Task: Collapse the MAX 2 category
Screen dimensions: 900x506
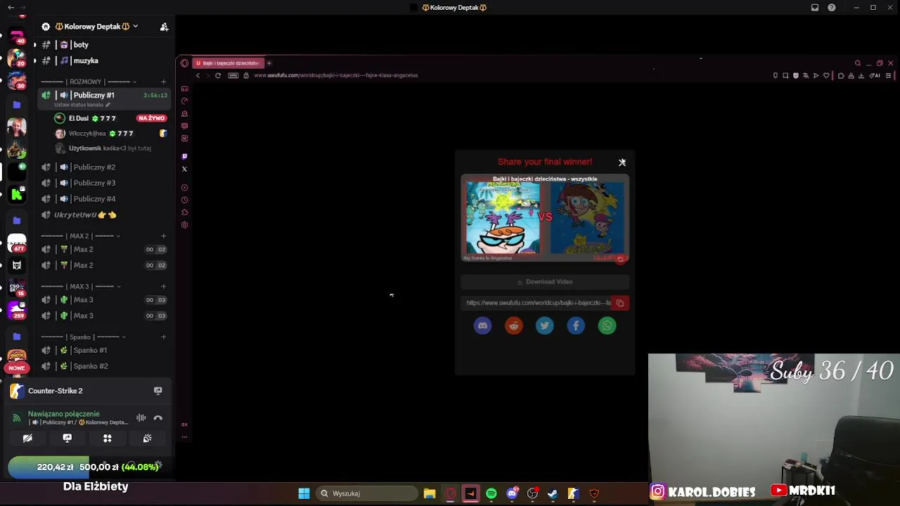Action: (x=80, y=236)
